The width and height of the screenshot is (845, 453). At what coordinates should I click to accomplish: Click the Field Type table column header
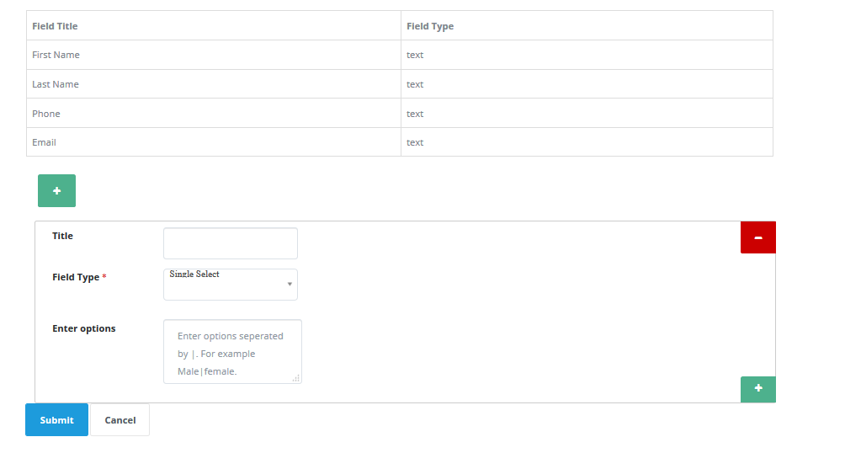tap(430, 26)
